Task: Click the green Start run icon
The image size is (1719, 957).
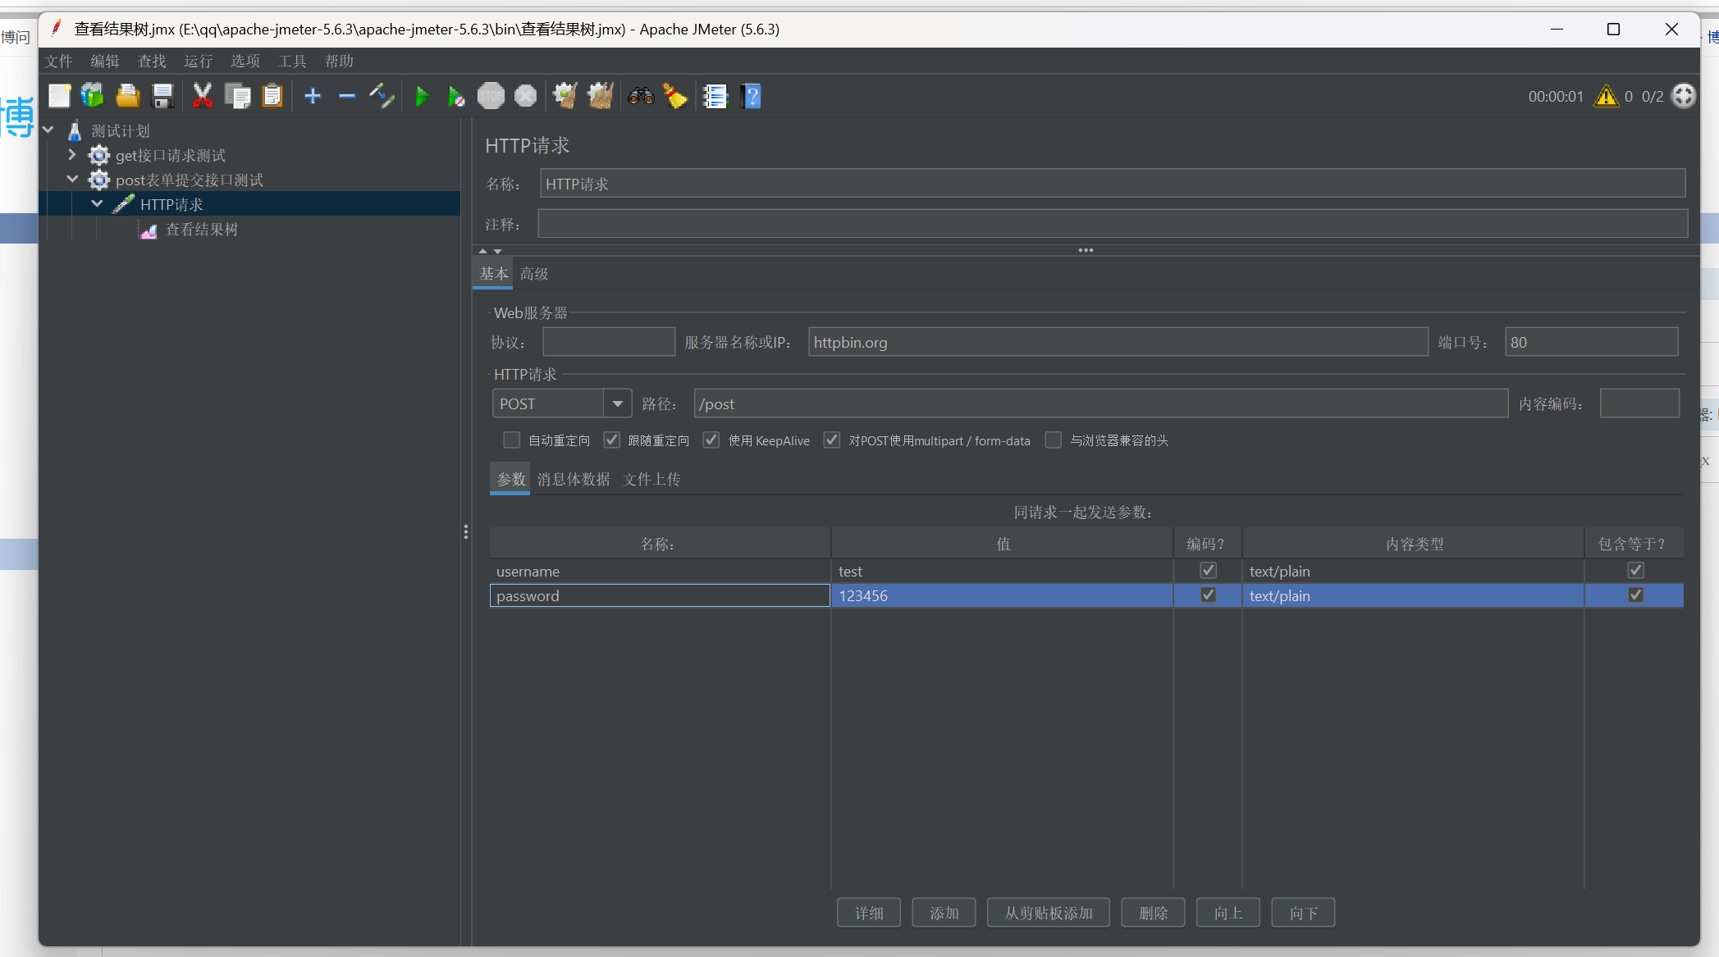Action: pos(422,97)
